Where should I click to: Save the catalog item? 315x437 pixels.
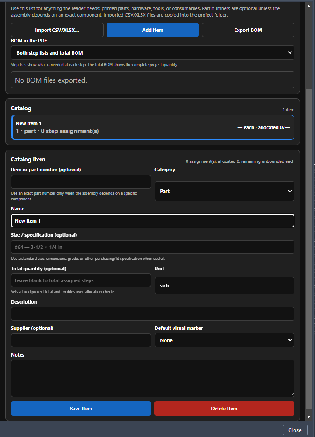pyautogui.click(x=81, y=409)
